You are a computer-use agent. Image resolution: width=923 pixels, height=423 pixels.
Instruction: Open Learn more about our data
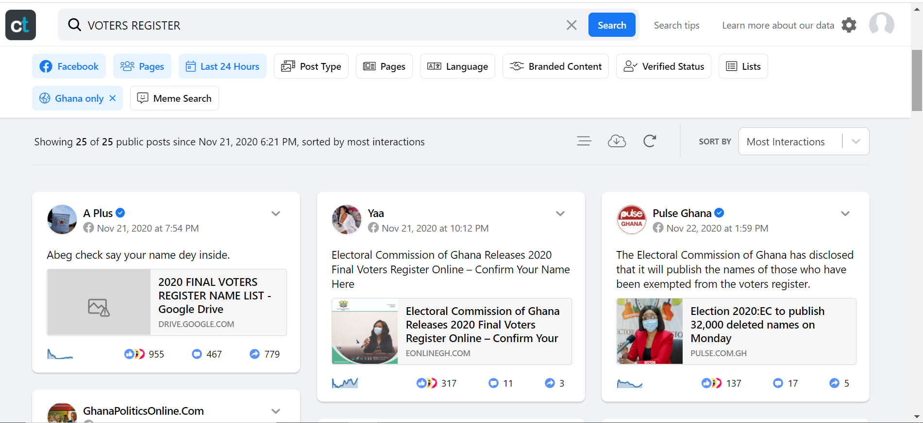pyautogui.click(x=778, y=25)
